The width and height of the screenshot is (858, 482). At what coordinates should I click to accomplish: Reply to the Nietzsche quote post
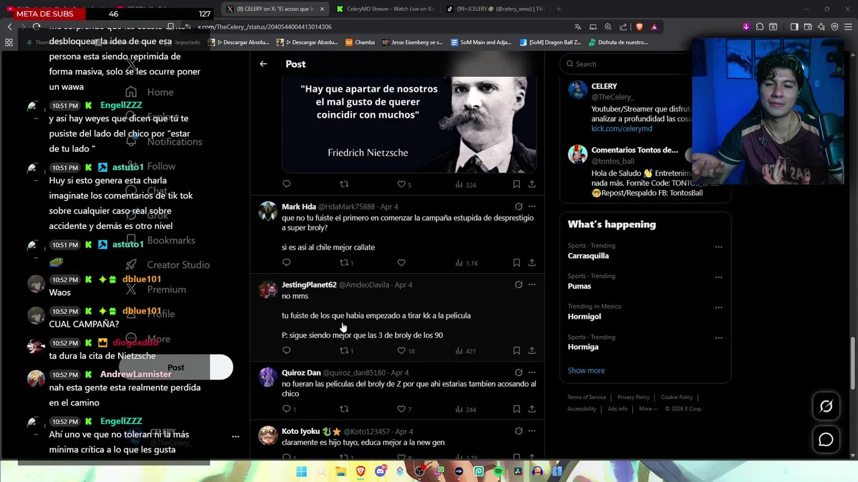coord(286,184)
